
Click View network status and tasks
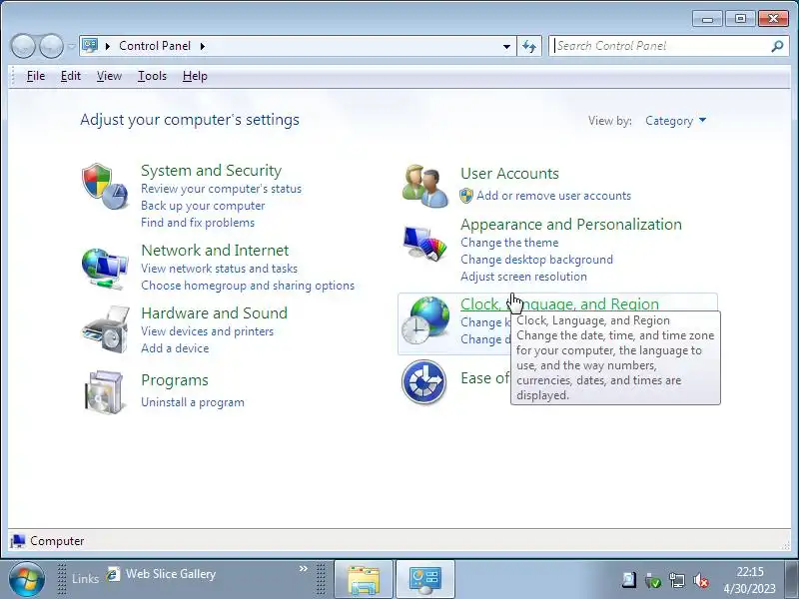219,269
